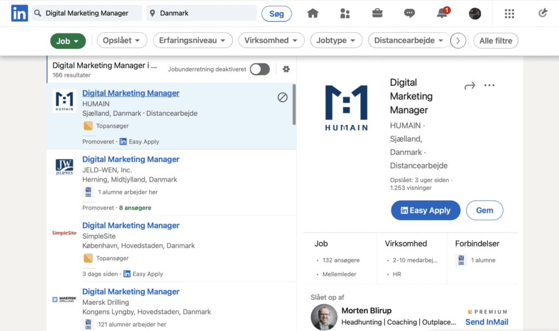This screenshot has height=331, width=559.
Task: Open the Virksomhed filter dropdown
Action: click(x=271, y=40)
